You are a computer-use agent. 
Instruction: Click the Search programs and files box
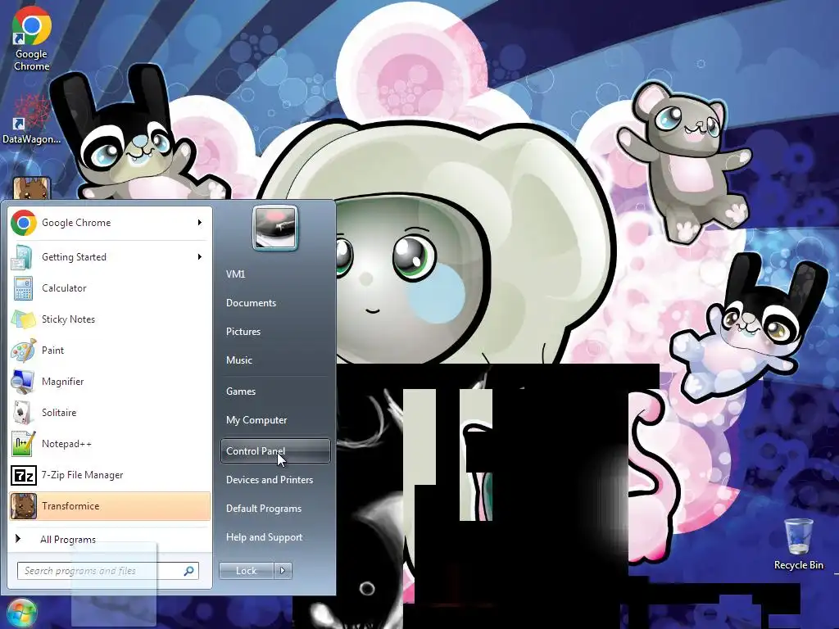[x=107, y=571]
